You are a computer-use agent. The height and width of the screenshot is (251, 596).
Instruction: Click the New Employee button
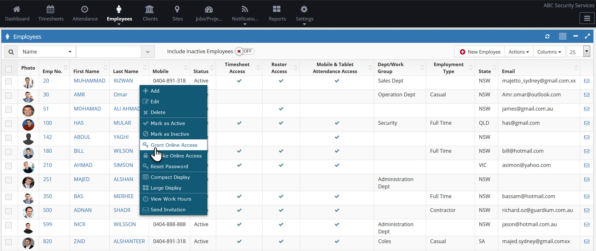pyautogui.click(x=480, y=52)
